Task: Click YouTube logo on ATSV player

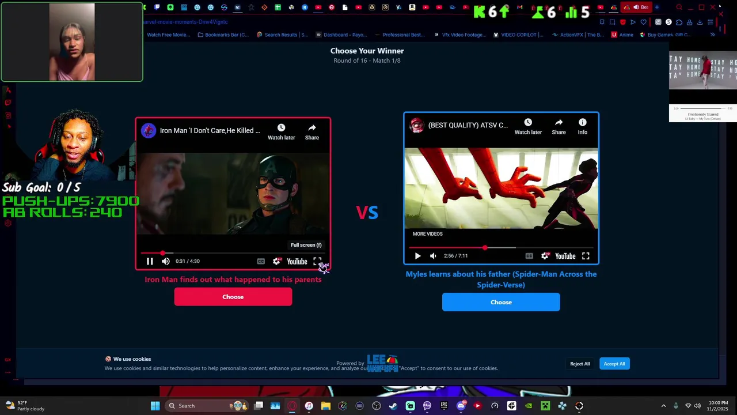Action: (x=565, y=256)
